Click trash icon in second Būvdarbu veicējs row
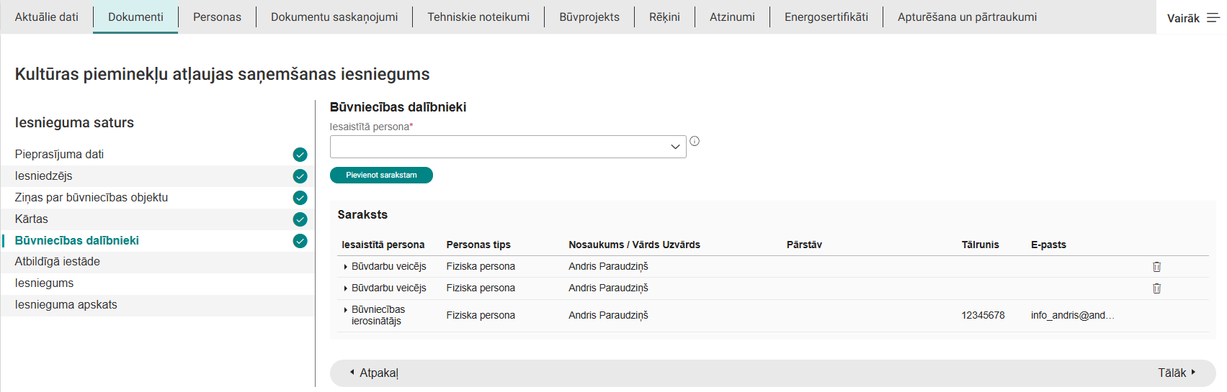This screenshot has height=392, width=1227. coord(1156,288)
